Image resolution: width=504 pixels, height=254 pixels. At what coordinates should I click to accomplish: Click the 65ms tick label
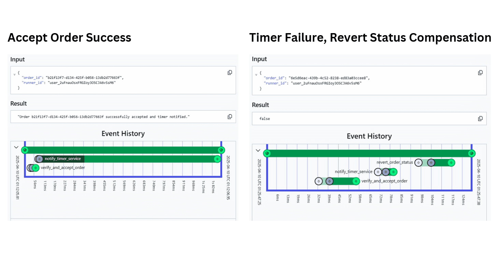370,199
